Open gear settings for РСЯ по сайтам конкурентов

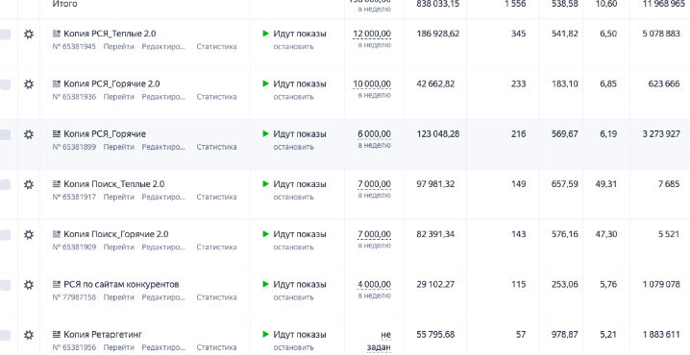tap(29, 285)
